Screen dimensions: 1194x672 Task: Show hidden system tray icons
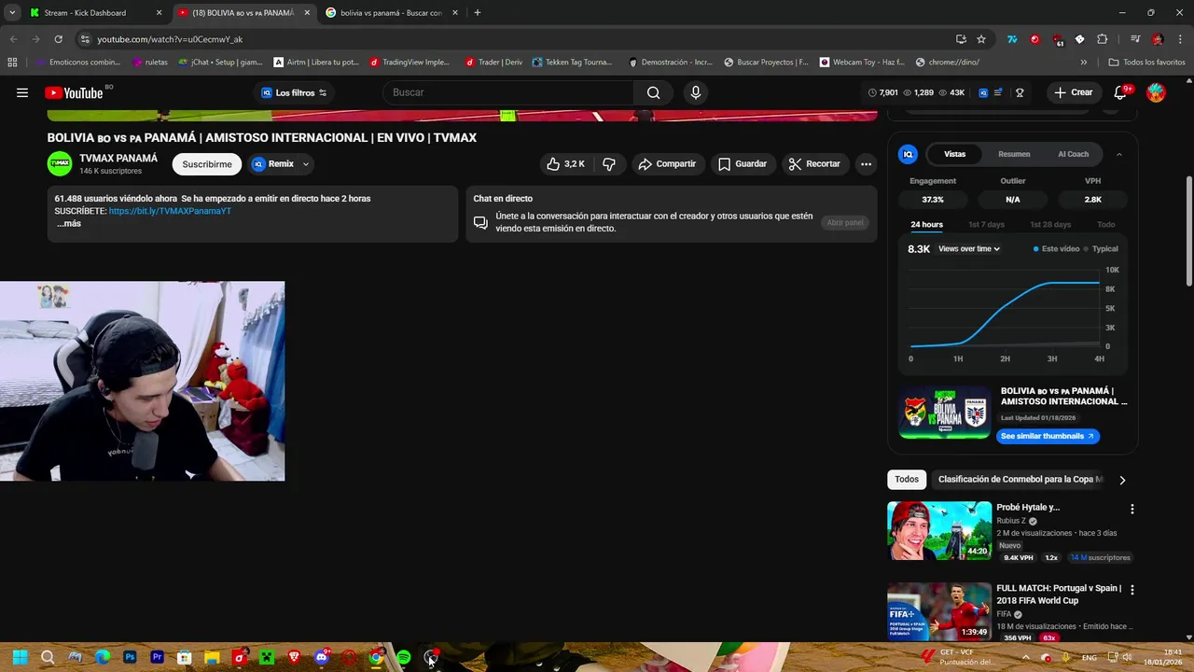pyautogui.click(x=1025, y=657)
